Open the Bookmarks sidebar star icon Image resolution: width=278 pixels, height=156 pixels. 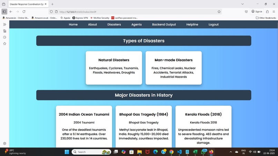pos(4,44)
